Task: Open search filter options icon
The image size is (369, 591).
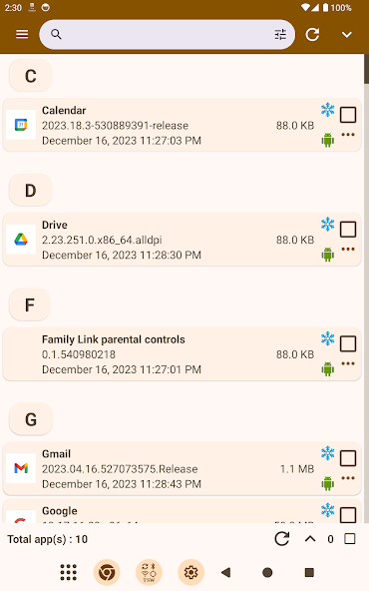Action: pos(280,35)
